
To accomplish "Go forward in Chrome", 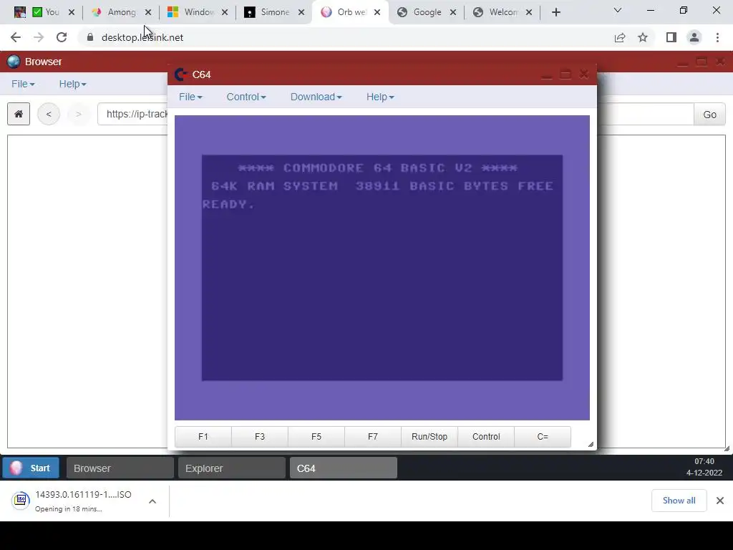I will click(x=39, y=37).
